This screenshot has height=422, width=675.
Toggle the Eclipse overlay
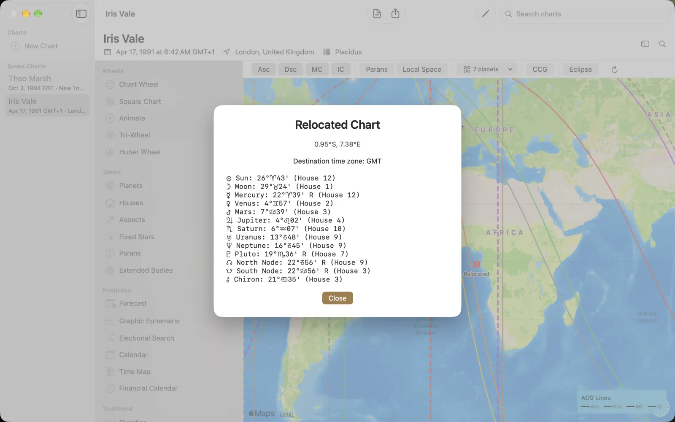click(580, 69)
